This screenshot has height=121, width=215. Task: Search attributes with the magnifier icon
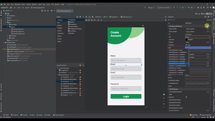coord(206,17)
